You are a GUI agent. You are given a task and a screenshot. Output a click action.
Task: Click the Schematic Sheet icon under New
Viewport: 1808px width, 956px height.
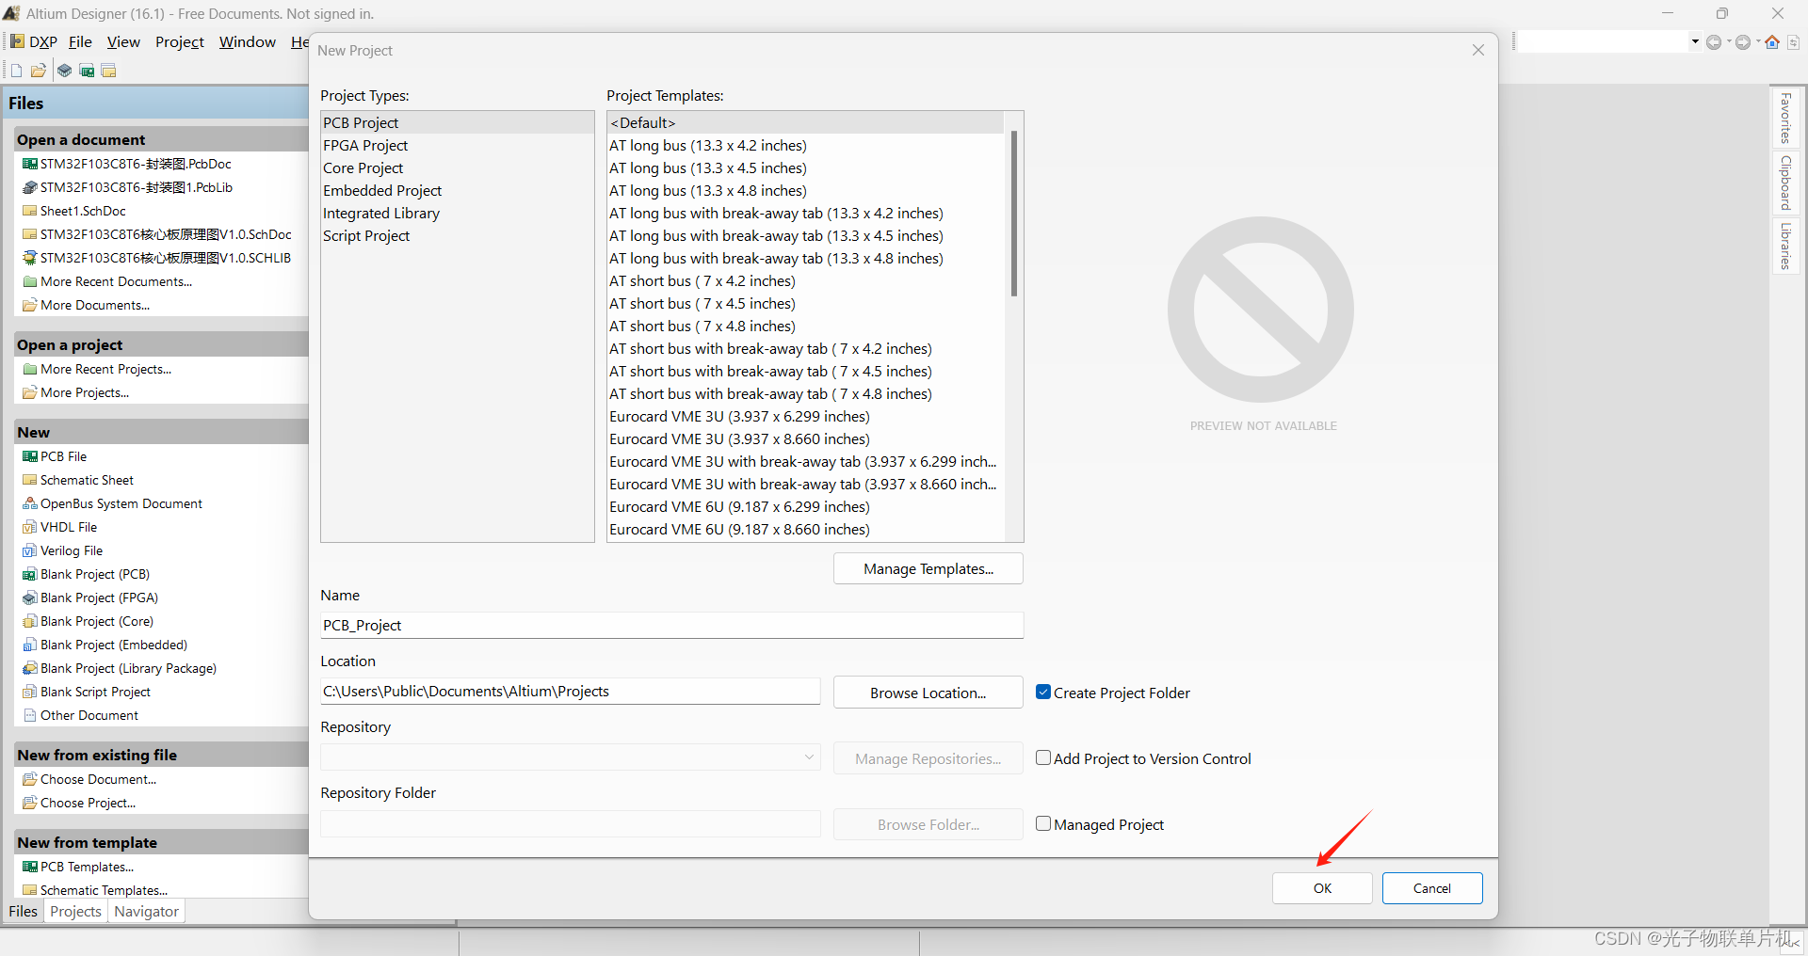click(x=30, y=480)
